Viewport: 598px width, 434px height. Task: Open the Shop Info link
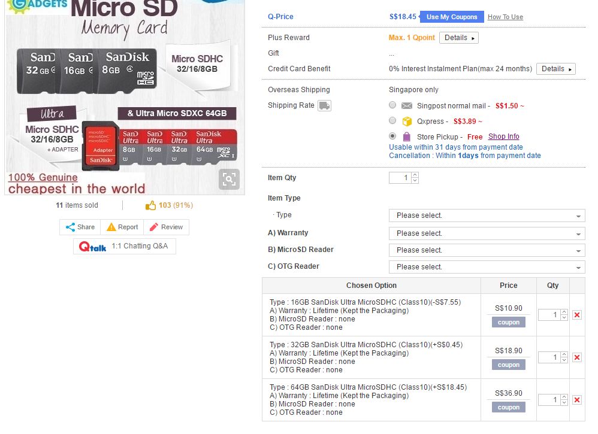[503, 136]
